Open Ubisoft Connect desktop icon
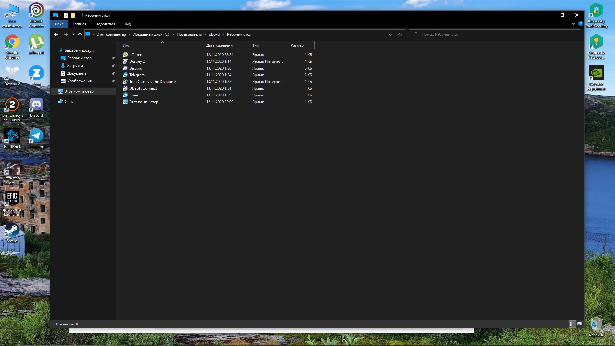The height and width of the screenshot is (346, 615). [x=36, y=15]
